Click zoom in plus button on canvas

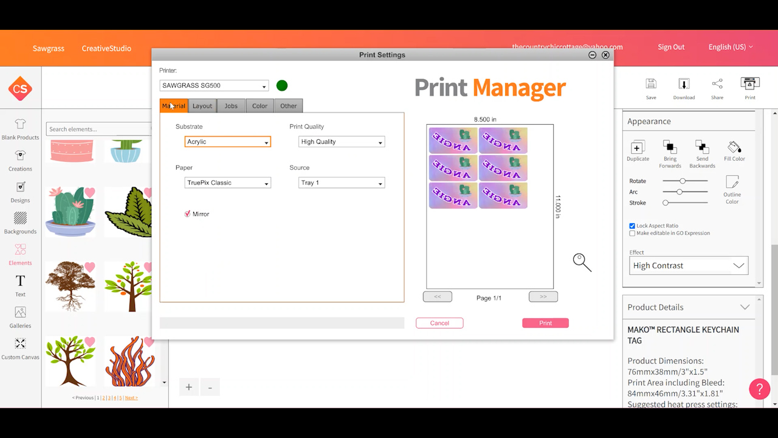click(189, 387)
